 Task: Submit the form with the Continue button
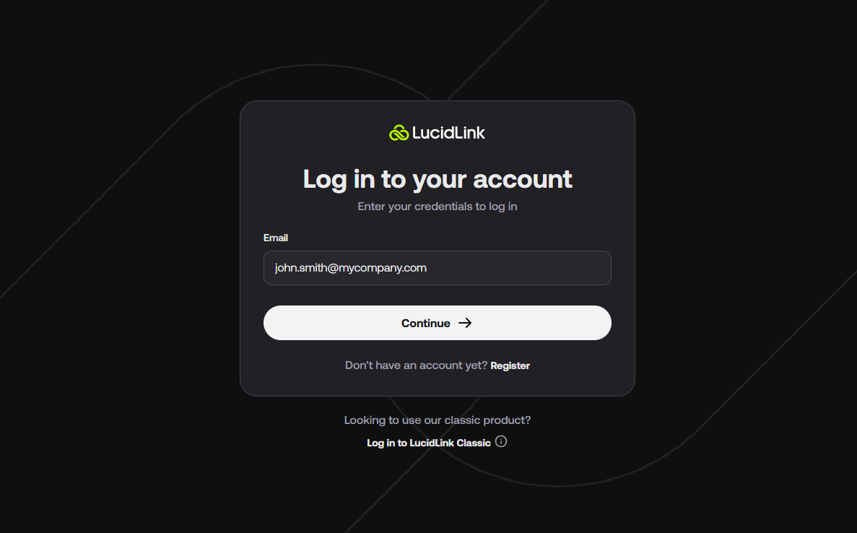tap(438, 323)
